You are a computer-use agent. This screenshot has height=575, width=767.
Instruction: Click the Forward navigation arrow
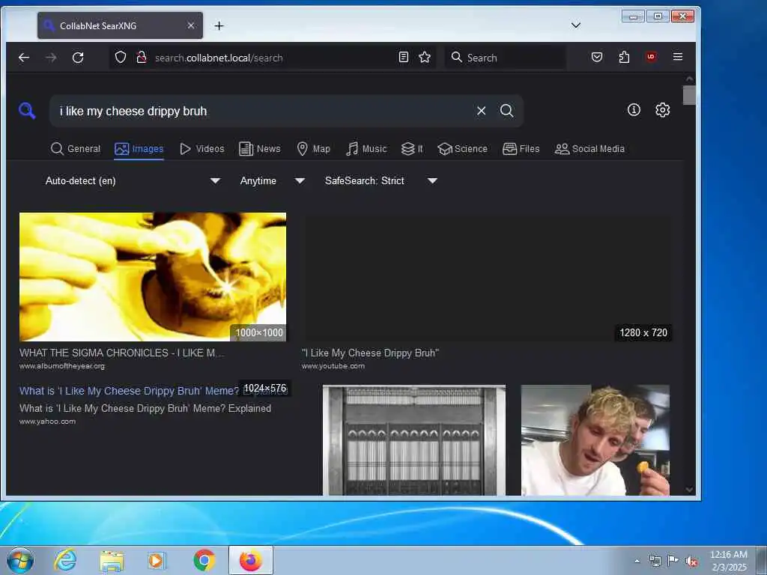coord(51,58)
